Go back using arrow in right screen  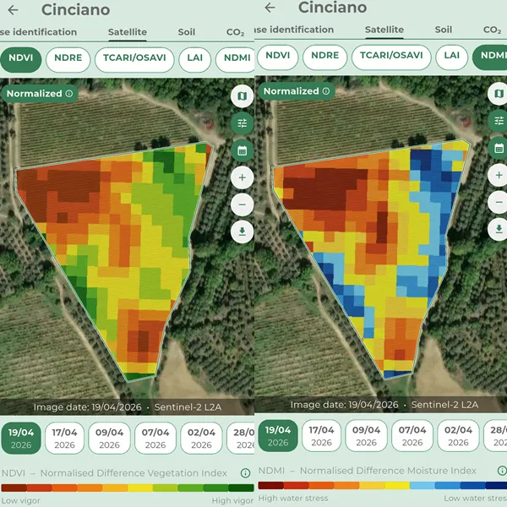[x=270, y=8]
